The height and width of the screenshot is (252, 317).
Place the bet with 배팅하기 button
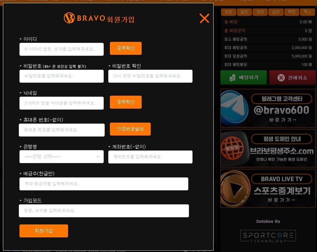click(243, 77)
